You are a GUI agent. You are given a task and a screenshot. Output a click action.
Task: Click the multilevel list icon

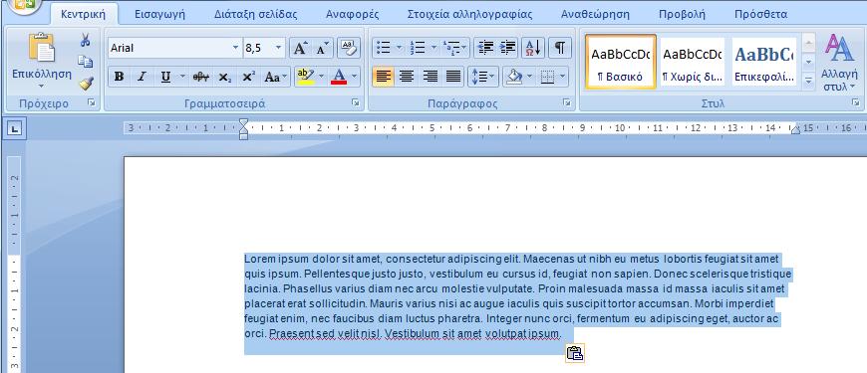[452, 49]
